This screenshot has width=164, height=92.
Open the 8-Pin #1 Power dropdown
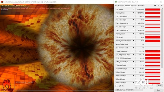(133, 72)
